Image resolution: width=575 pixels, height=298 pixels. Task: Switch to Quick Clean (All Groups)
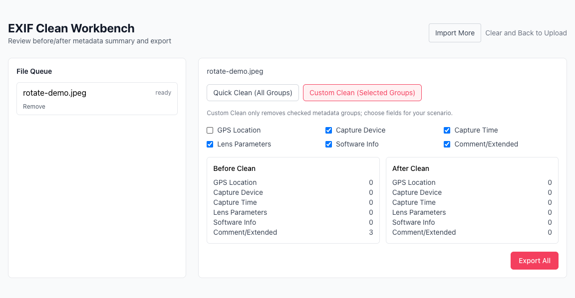253,93
